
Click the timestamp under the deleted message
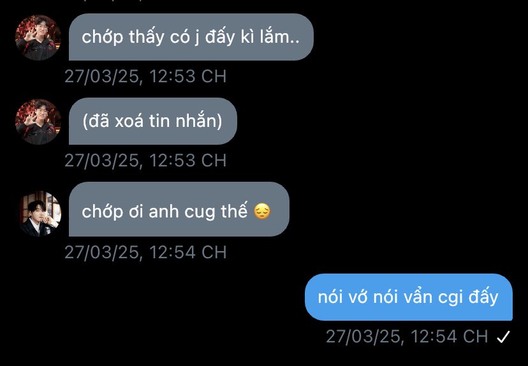click(145, 160)
